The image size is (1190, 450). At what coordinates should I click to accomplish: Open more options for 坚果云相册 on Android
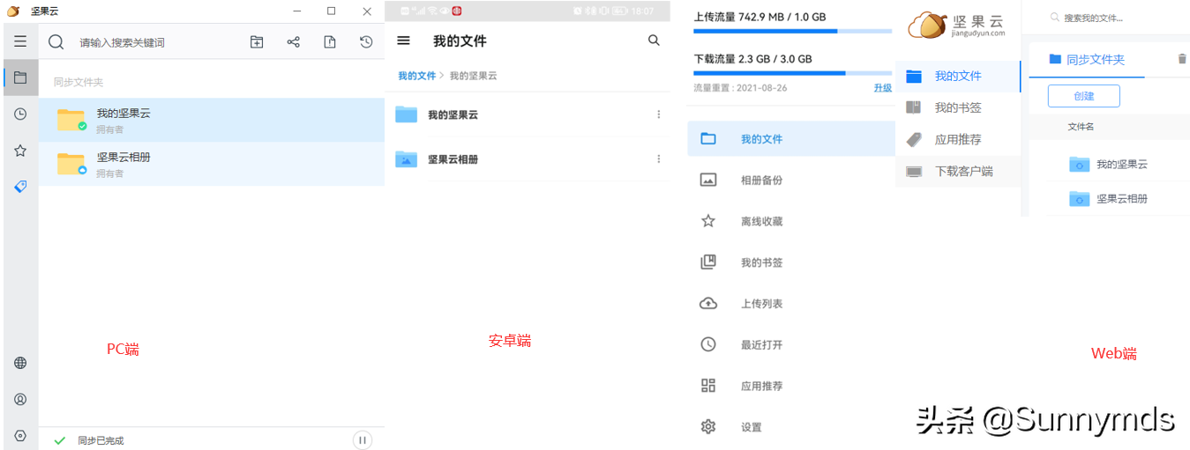coord(658,159)
